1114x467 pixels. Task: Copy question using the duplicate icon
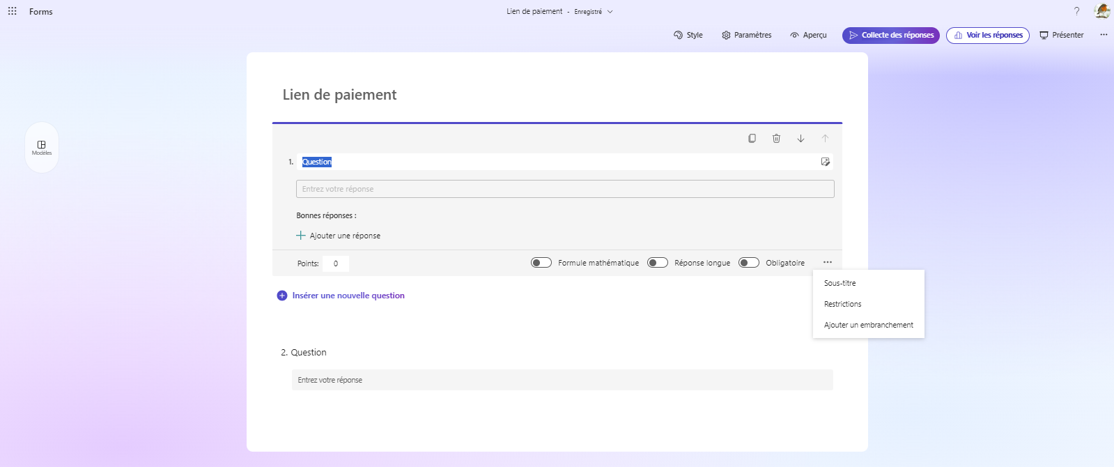(752, 139)
